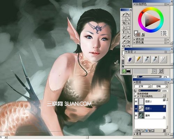Select the Magnifier zoom tool
Viewport: 174px width, 139px height.
pyautogui.click(x=124, y=46)
